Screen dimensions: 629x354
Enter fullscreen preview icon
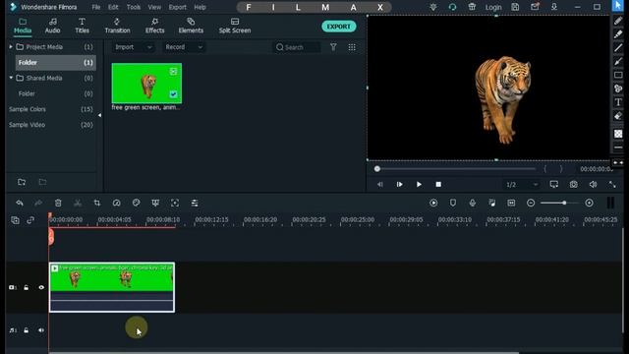tap(612, 184)
